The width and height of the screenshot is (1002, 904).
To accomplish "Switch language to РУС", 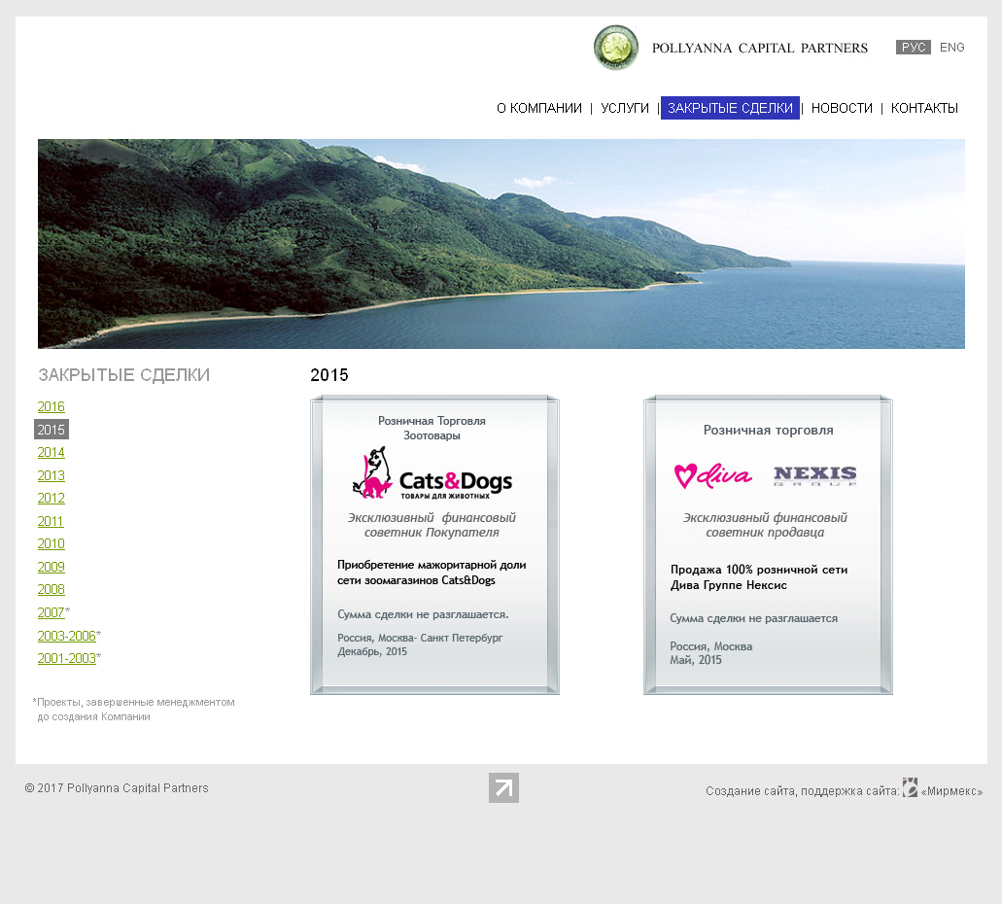I will 914,48.
